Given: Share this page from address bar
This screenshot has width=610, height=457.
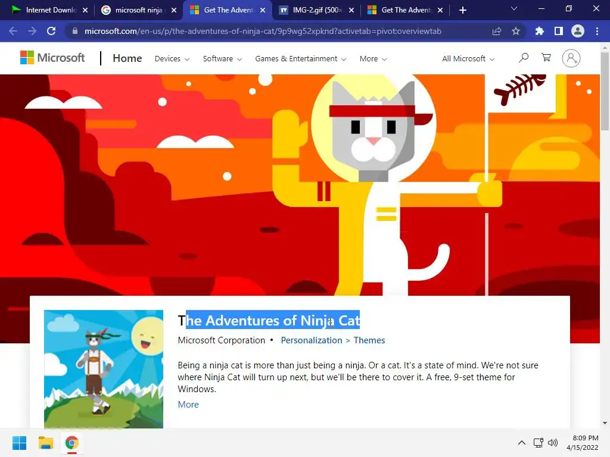Looking at the screenshot, I should tap(497, 31).
